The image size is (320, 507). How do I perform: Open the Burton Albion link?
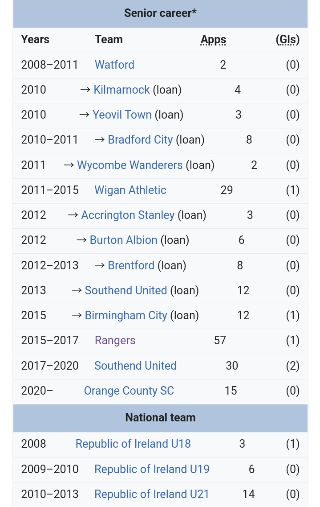pos(123,240)
